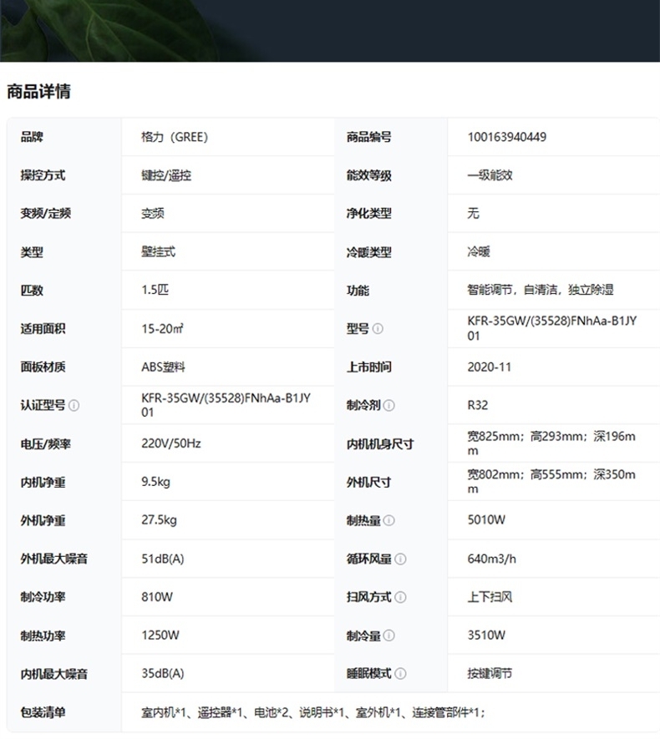Click the product number 100163940449
This screenshot has width=660, height=739.
507,137
